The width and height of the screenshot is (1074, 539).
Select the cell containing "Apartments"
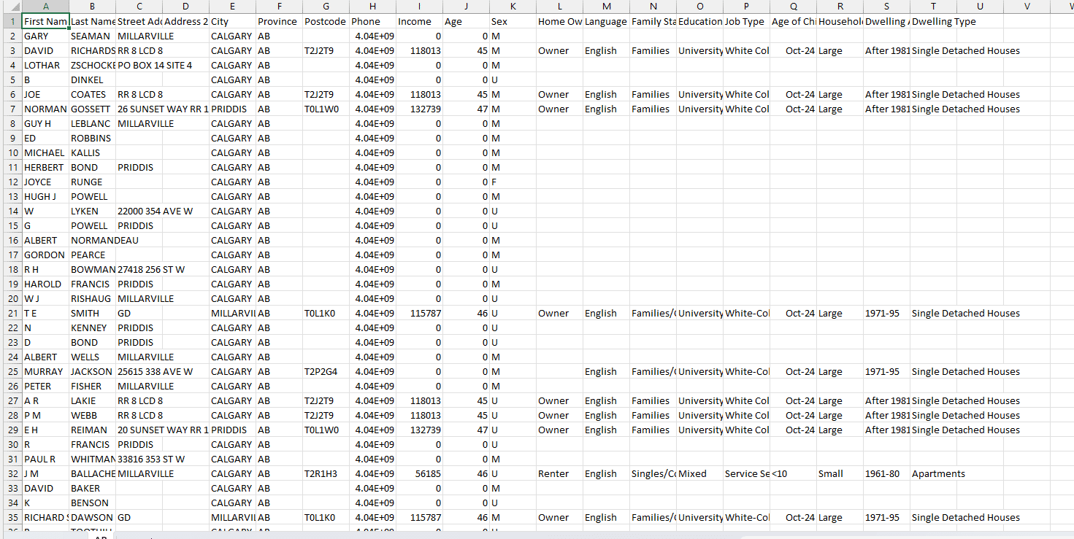point(934,473)
